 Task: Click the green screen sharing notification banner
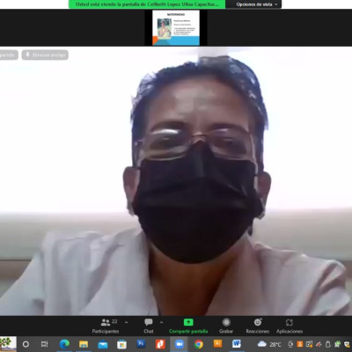point(147,4)
